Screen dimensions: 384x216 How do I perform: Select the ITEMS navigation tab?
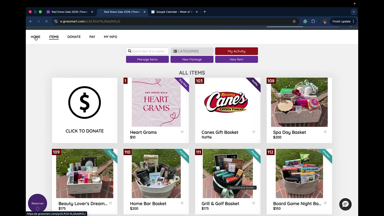54,37
